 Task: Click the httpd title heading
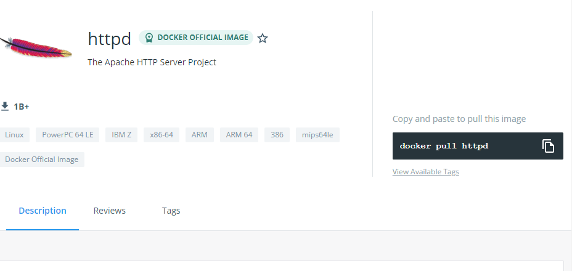coord(109,39)
